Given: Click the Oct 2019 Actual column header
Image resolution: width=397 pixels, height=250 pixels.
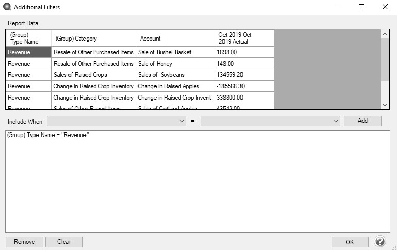Looking at the screenshot, I should click(244, 38).
